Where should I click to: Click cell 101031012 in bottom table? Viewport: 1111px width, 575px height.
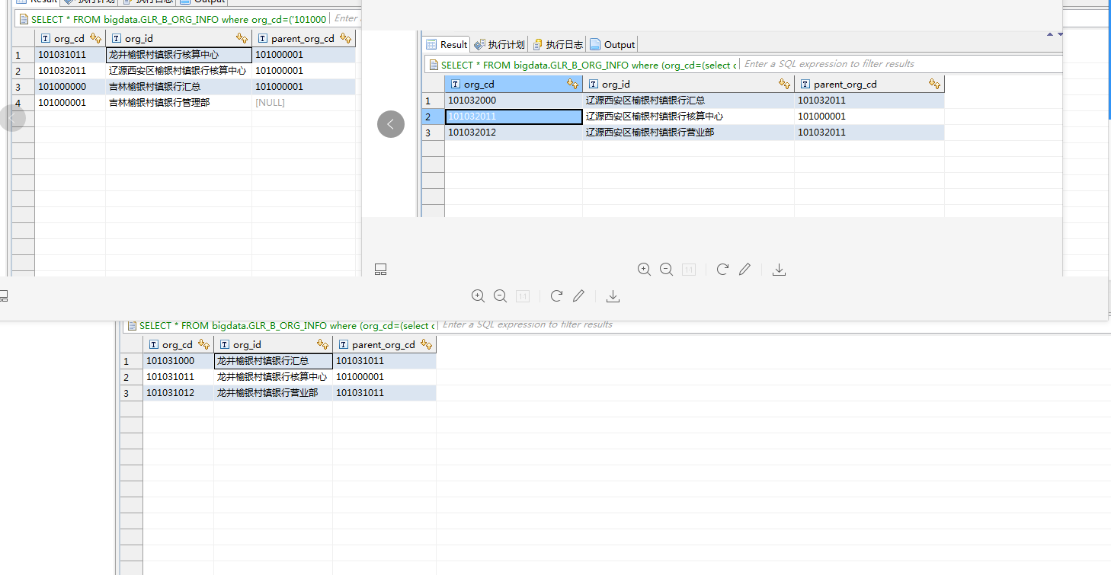coord(178,393)
